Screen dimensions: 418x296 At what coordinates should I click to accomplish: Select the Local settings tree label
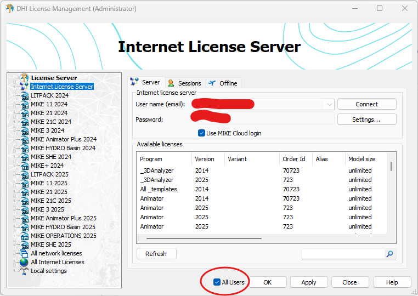click(49, 271)
